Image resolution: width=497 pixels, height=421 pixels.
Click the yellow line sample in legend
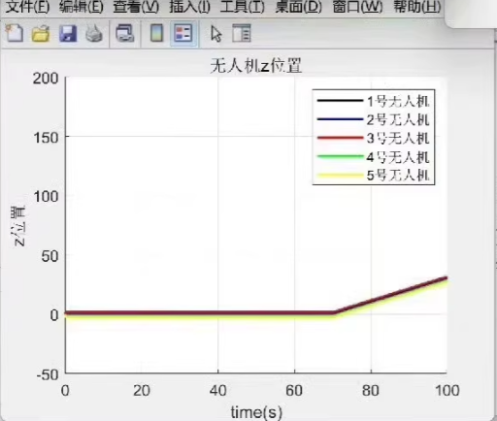tap(340, 176)
